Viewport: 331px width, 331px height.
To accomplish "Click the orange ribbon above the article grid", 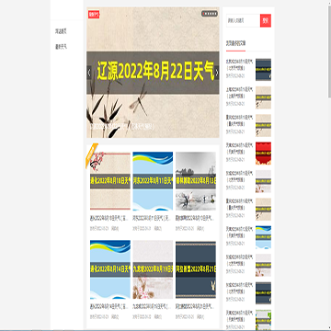I will [92, 154].
